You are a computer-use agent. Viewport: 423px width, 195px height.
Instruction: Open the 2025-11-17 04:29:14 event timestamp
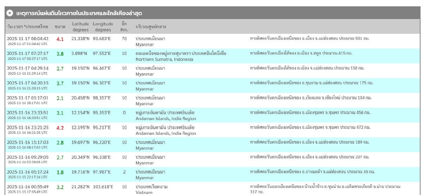(27, 68)
